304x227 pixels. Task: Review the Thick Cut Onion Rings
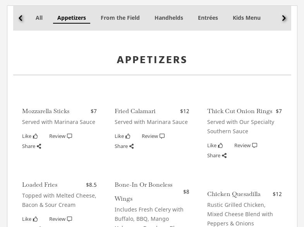click(x=246, y=145)
